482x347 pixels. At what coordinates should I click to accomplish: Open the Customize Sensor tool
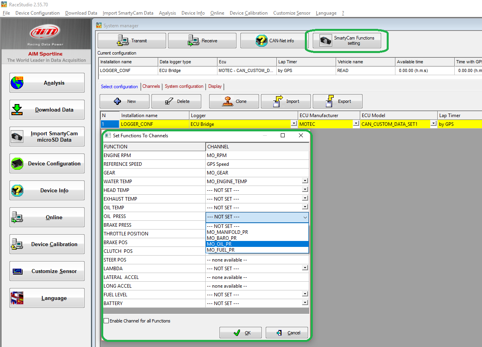pyautogui.click(x=47, y=271)
